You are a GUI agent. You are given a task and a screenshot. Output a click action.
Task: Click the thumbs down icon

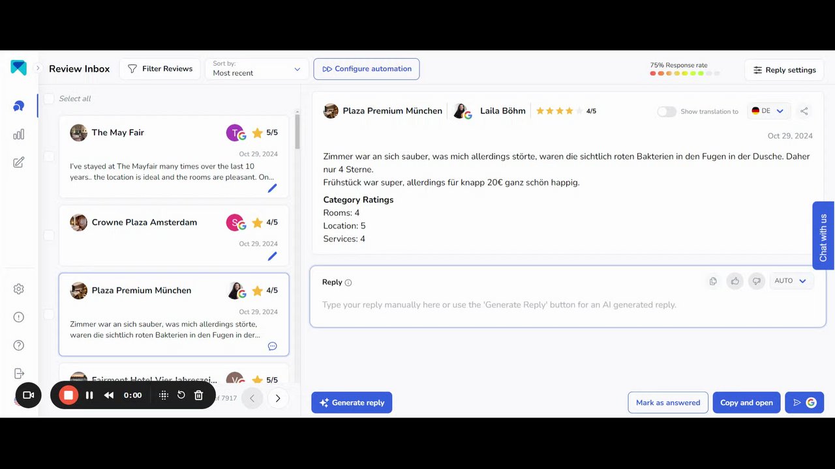click(757, 281)
